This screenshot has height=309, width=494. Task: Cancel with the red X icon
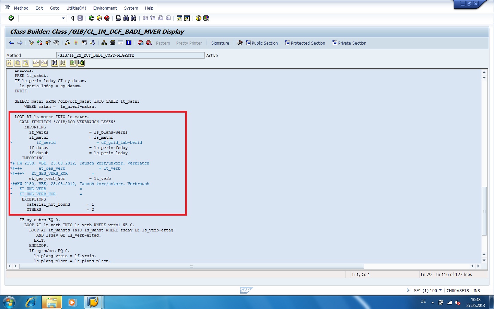coord(107,18)
